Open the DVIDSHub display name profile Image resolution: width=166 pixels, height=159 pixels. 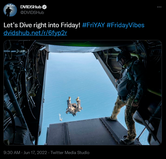click(x=31, y=7)
